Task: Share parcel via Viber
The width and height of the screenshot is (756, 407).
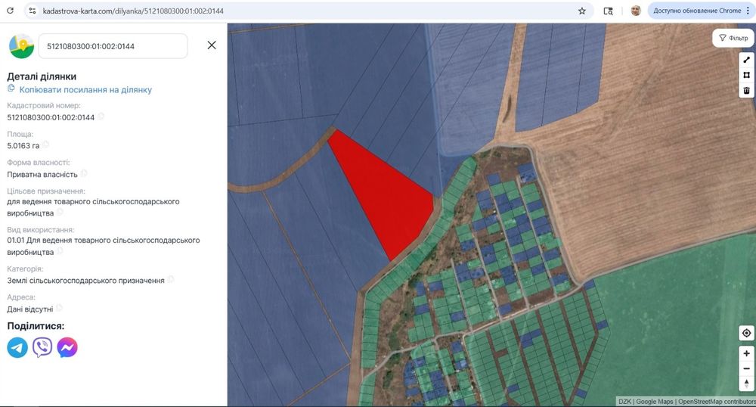Action: point(42,347)
